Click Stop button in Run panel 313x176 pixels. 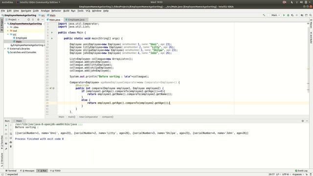tap(6, 130)
